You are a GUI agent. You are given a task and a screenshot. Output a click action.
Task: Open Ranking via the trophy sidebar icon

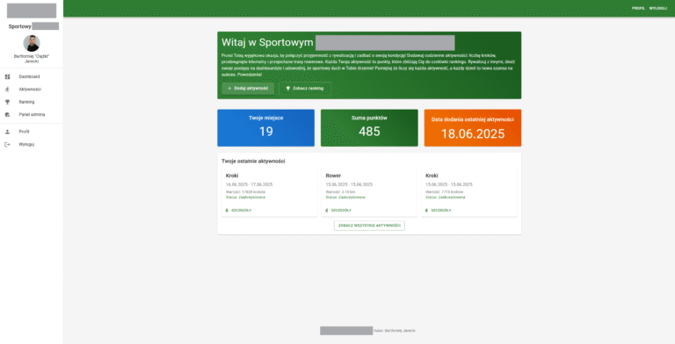tap(7, 102)
